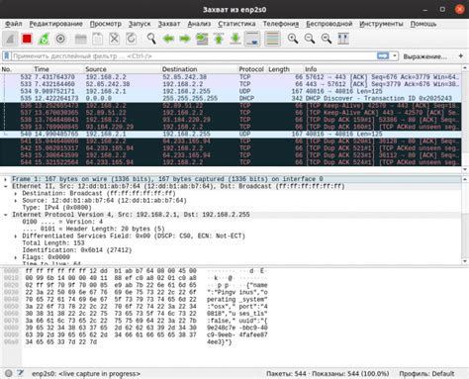Toggle packet list colorization
This screenshot has height=379, width=469.
[x=273, y=39]
